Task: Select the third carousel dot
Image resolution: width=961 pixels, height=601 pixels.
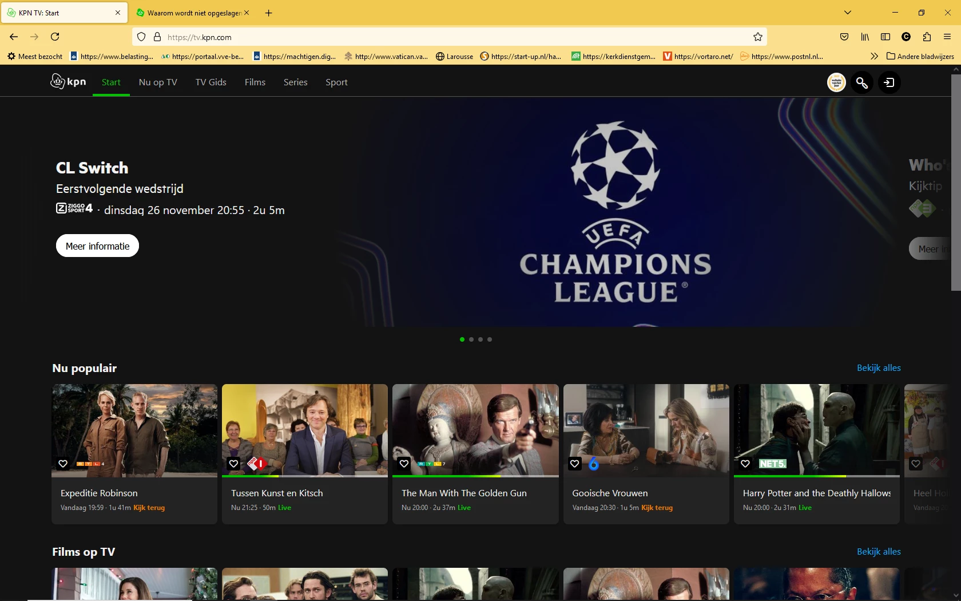Action: tap(480, 339)
